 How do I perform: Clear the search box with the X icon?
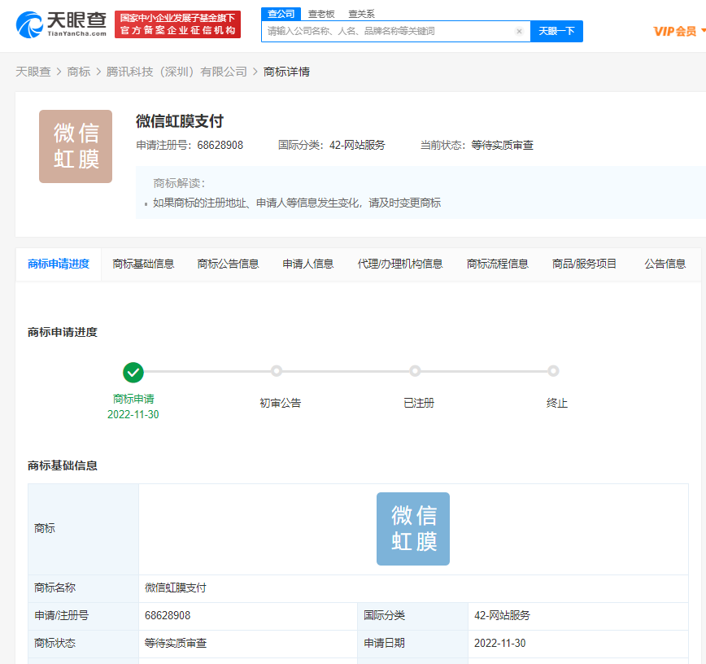(x=519, y=32)
